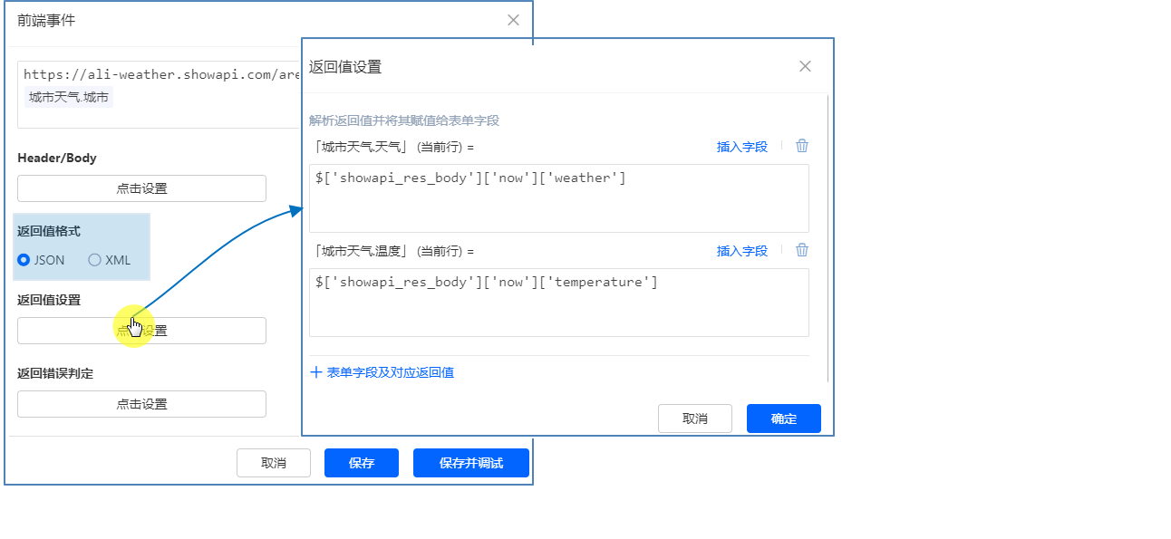Open 返回值设置 via its 点击设置 button

141,331
